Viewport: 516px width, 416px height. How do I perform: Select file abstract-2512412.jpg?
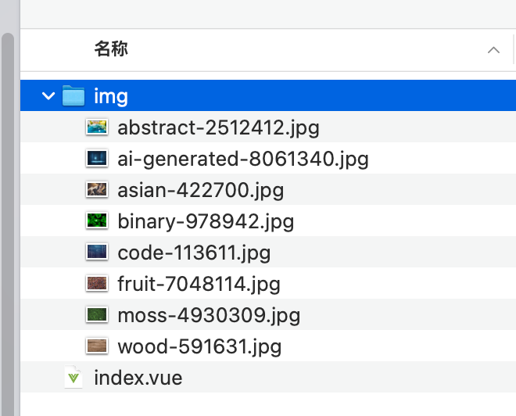point(218,127)
